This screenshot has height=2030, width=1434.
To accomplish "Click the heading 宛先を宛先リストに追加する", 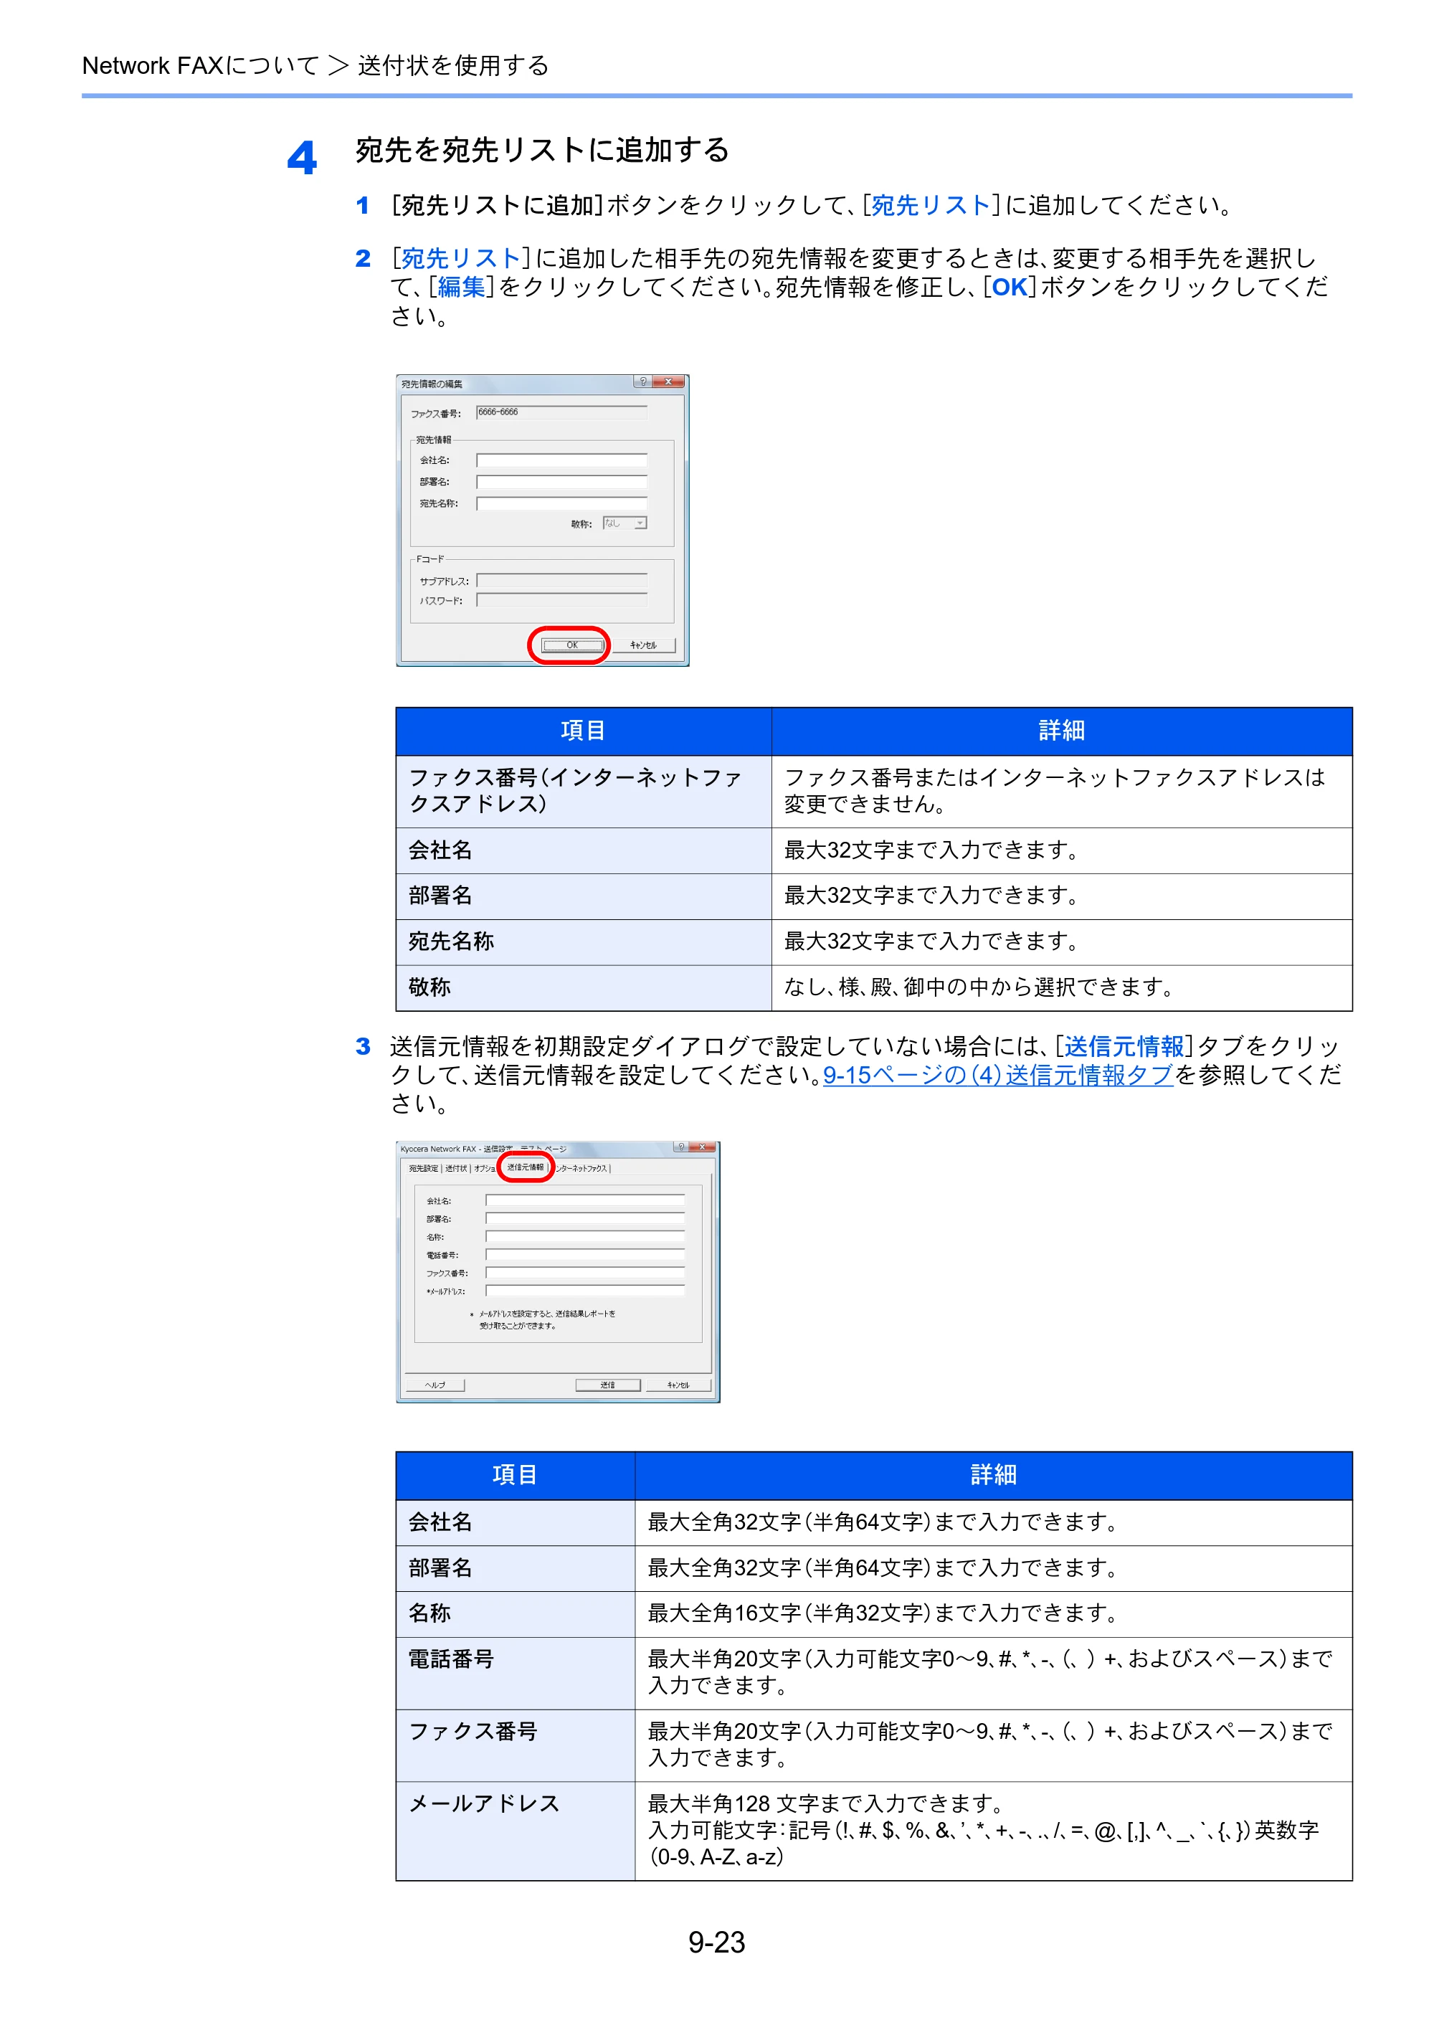I will pyautogui.click(x=542, y=151).
